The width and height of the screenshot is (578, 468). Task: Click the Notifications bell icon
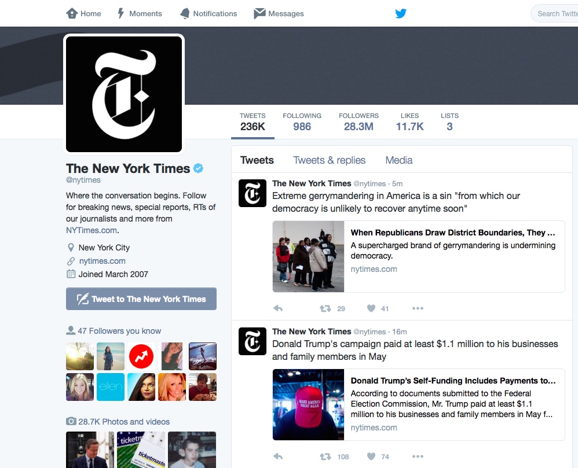pos(185,14)
